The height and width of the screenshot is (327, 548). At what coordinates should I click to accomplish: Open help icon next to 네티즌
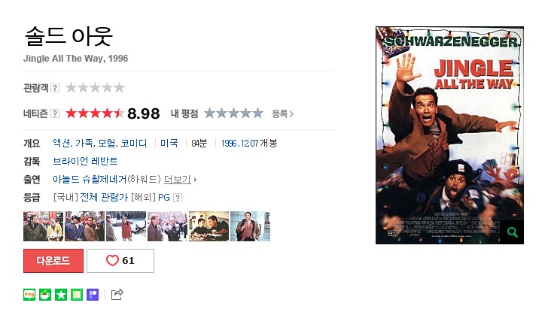pyautogui.click(x=55, y=114)
